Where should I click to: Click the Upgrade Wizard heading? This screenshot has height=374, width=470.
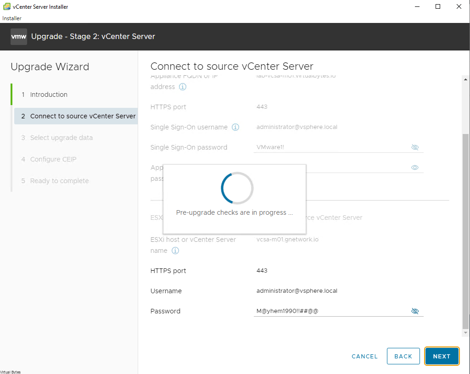[50, 67]
